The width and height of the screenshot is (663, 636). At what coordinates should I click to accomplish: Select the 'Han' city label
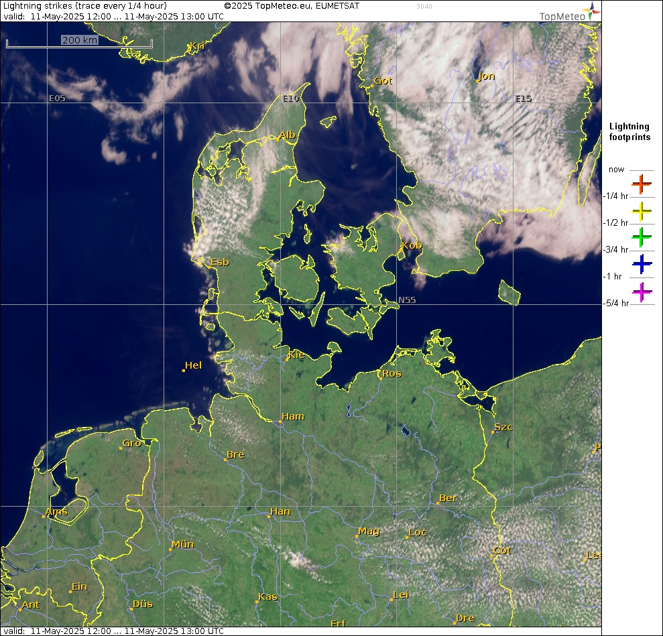coord(280,511)
